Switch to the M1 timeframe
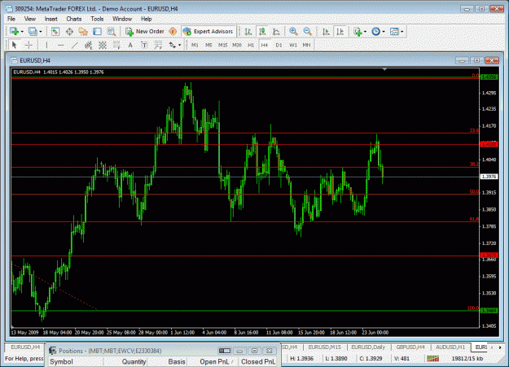This screenshot has width=509, height=367. (x=195, y=45)
